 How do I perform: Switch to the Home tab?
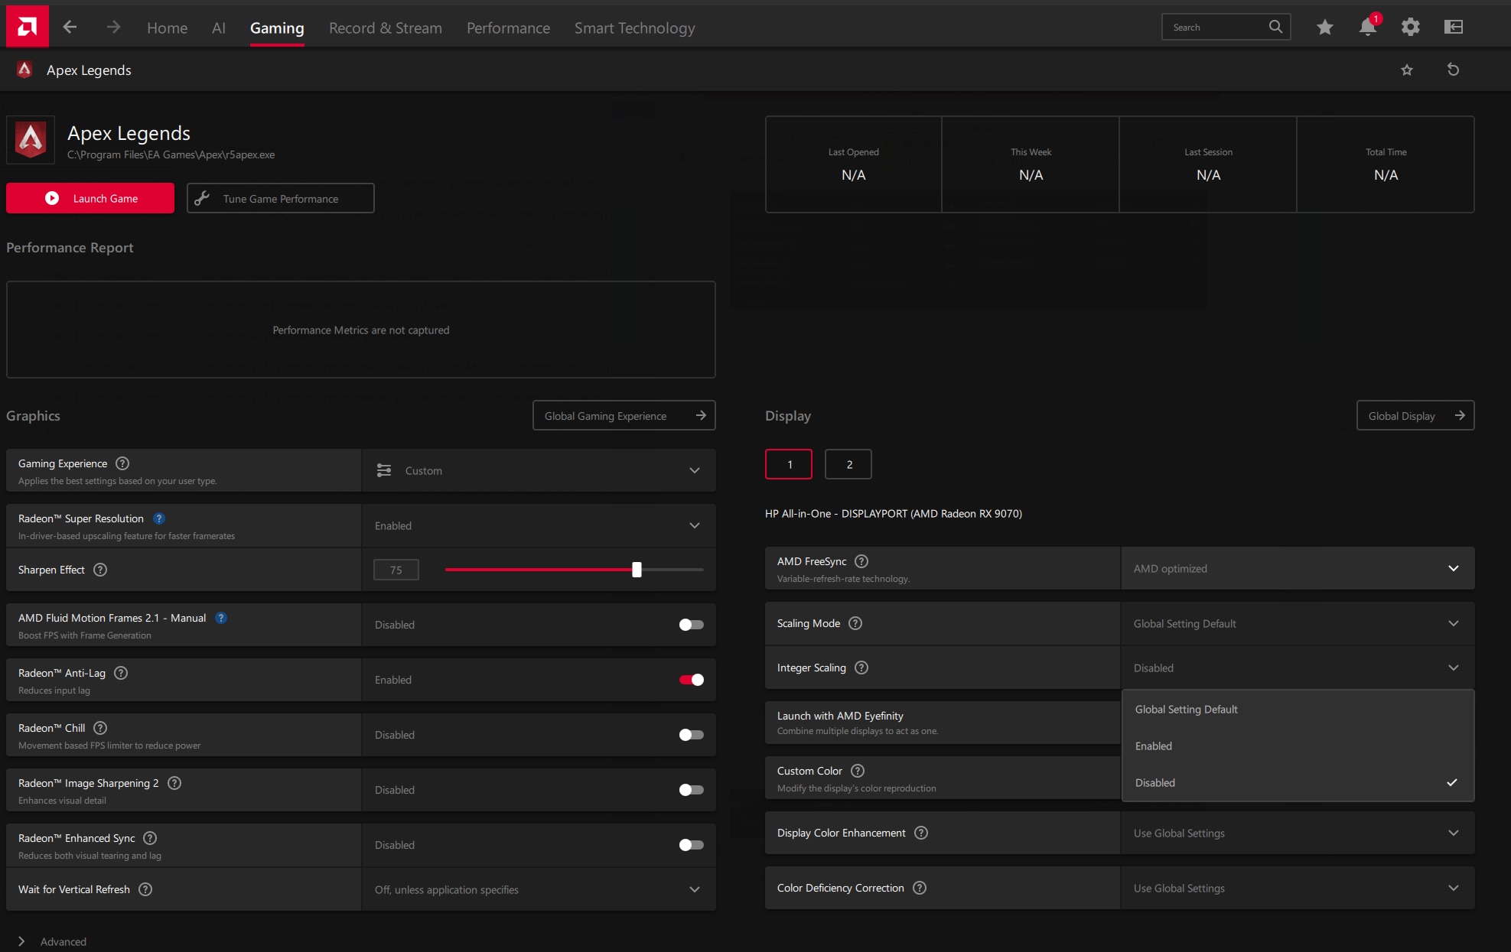point(167,28)
